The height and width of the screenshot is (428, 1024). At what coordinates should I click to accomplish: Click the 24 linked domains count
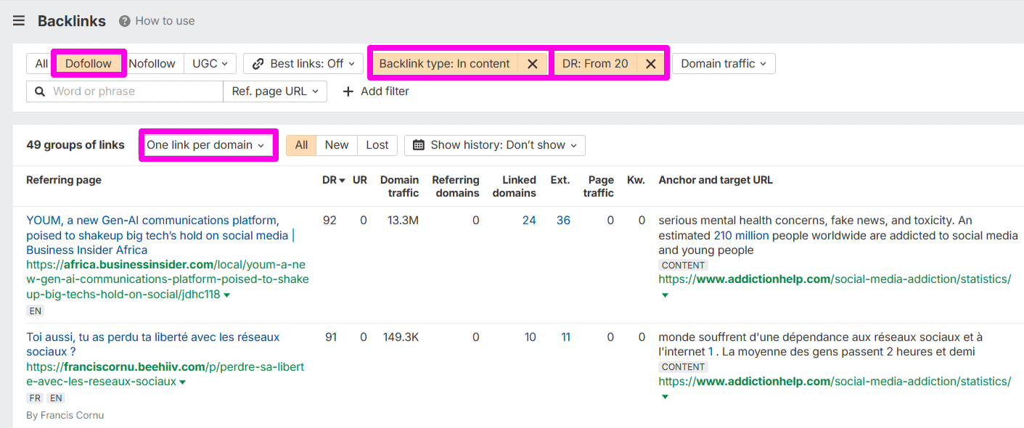pyautogui.click(x=530, y=220)
